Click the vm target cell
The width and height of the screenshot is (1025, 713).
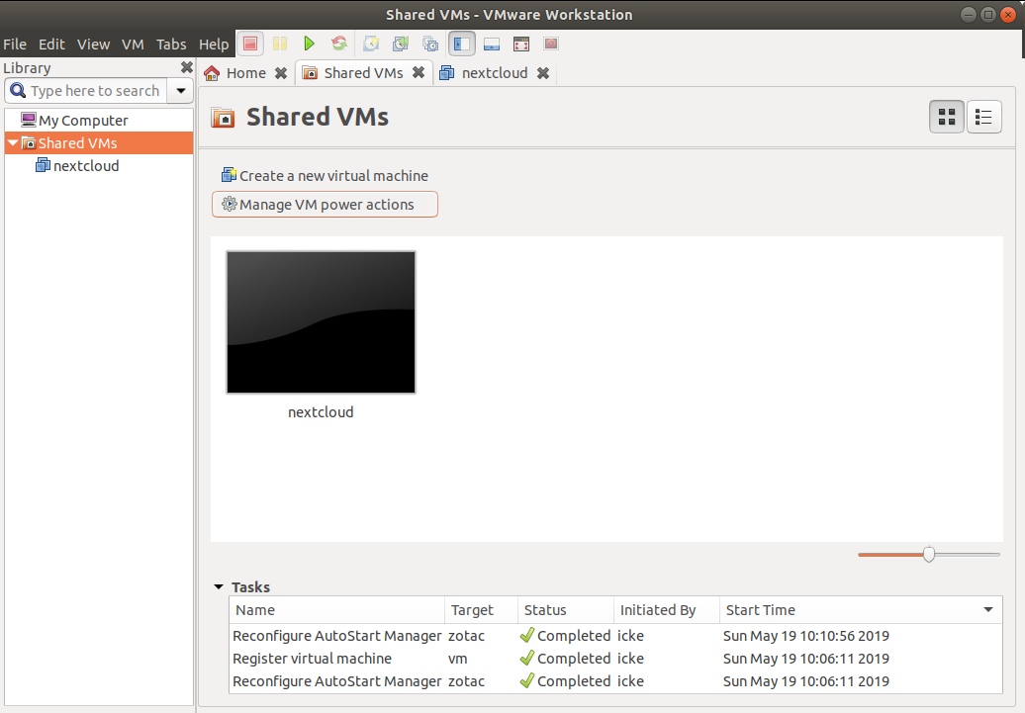point(457,658)
